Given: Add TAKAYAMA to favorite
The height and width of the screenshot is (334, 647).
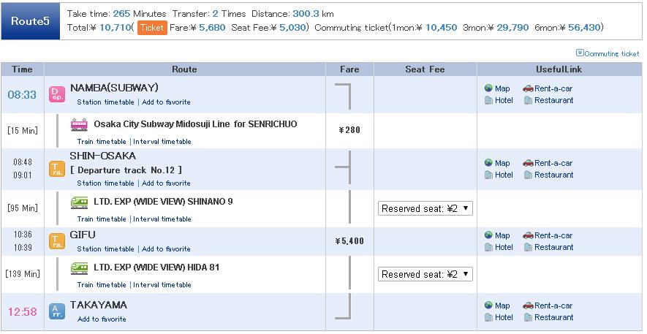Looking at the screenshot, I should [x=102, y=319].
